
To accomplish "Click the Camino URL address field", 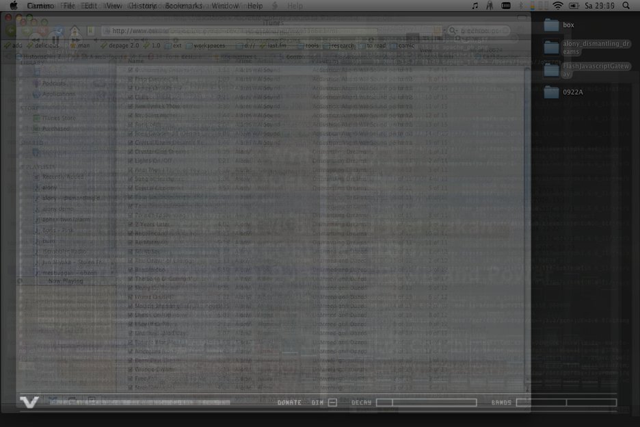I will point(271,31).
